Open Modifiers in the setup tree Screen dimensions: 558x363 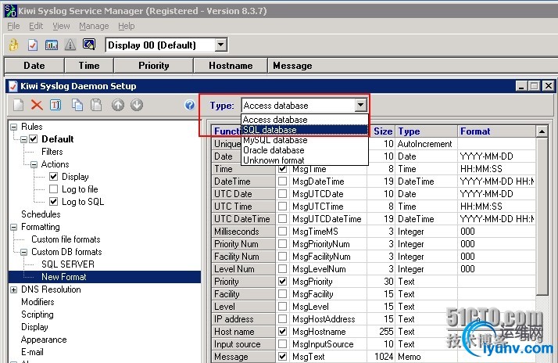[x=38, y=302]
